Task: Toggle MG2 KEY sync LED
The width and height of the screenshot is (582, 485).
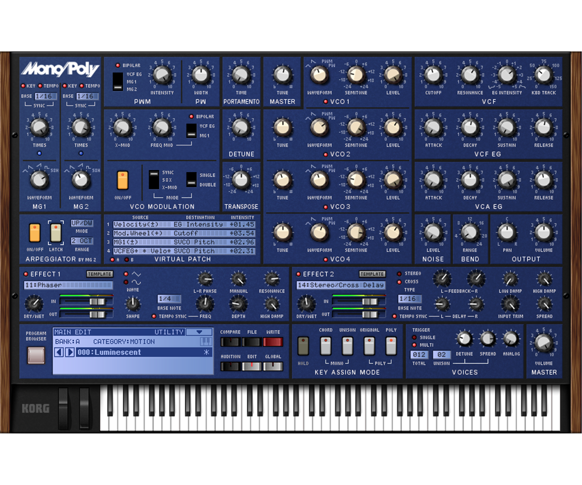Action: tap(65, 86)
